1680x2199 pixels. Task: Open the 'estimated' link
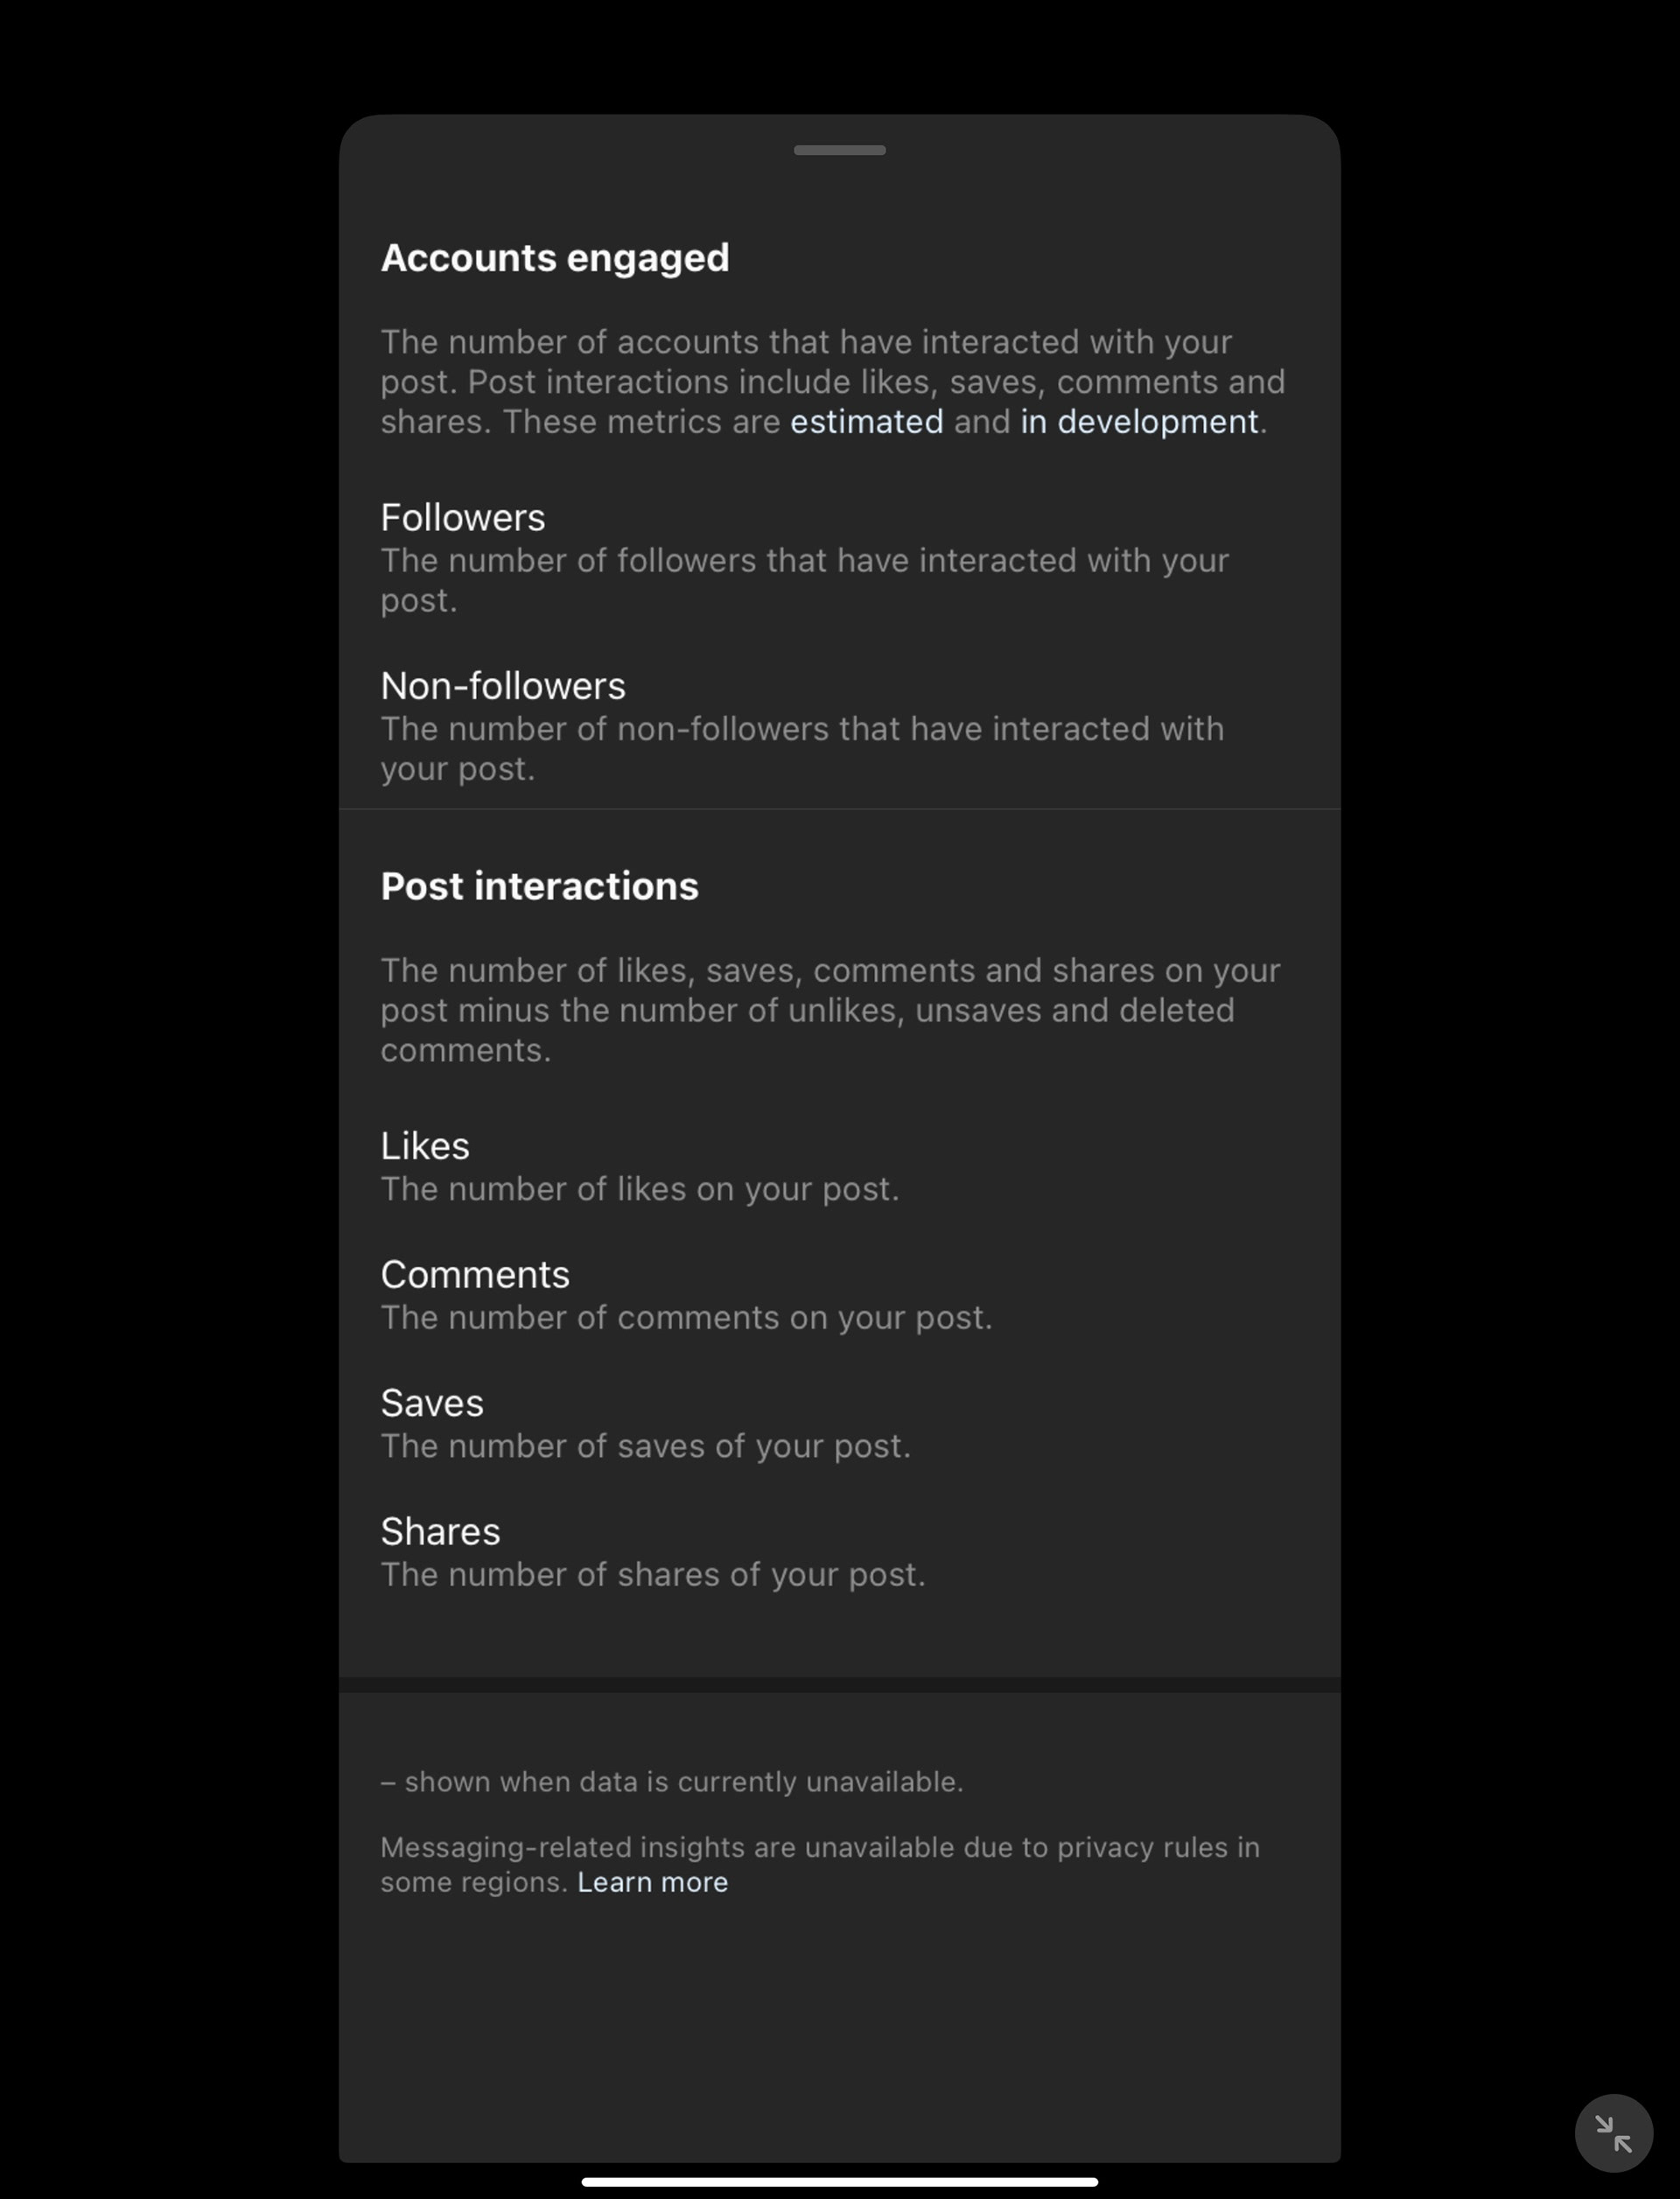click(x=866, y=422)
